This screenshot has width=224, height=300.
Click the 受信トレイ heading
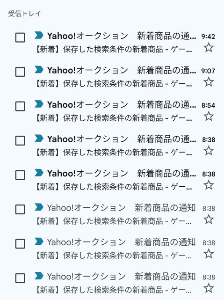(24, 14)
